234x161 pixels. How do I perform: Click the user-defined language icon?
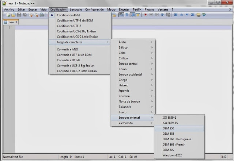[x=138, y=15]
